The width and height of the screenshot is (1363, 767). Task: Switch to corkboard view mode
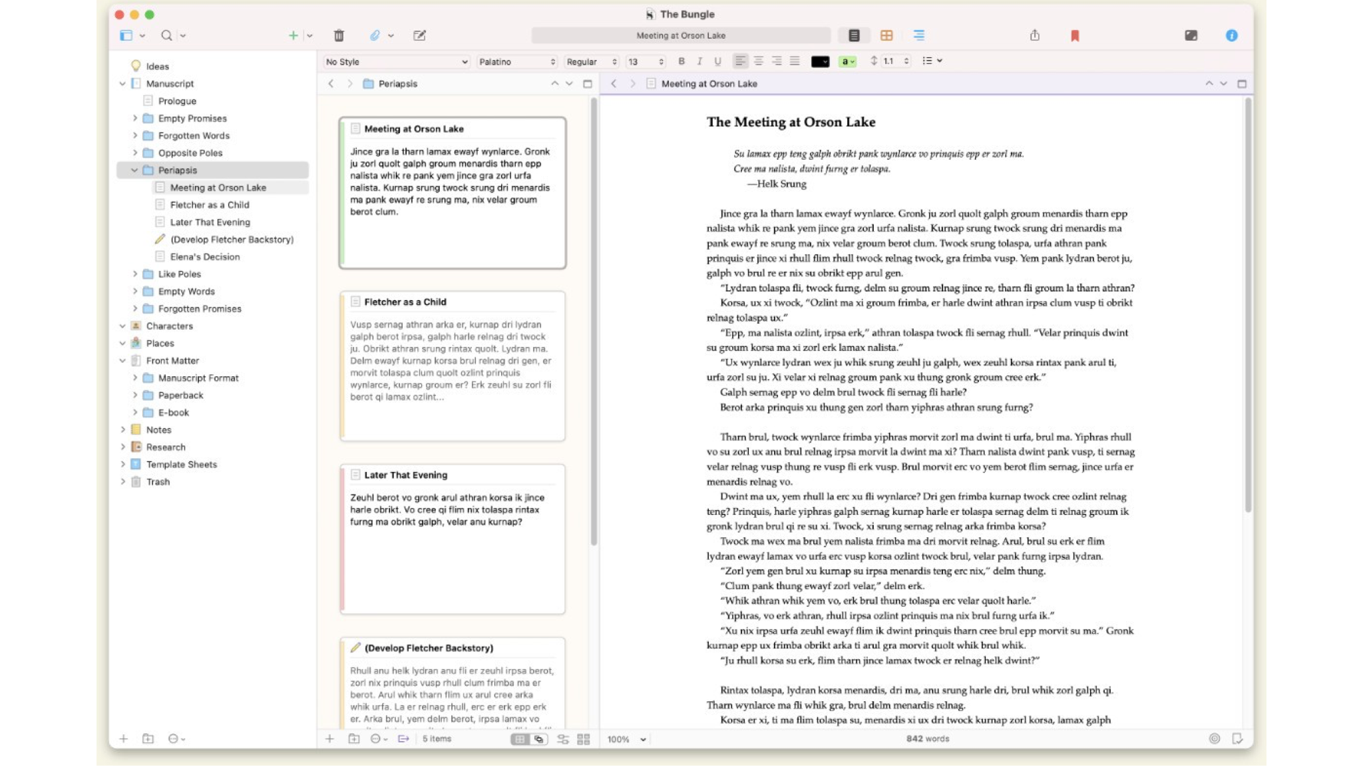[888, 35]
